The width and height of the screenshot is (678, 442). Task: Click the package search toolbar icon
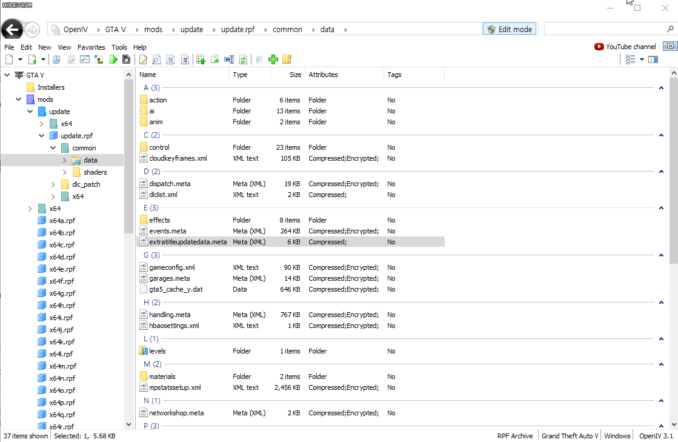coord(56,59)
